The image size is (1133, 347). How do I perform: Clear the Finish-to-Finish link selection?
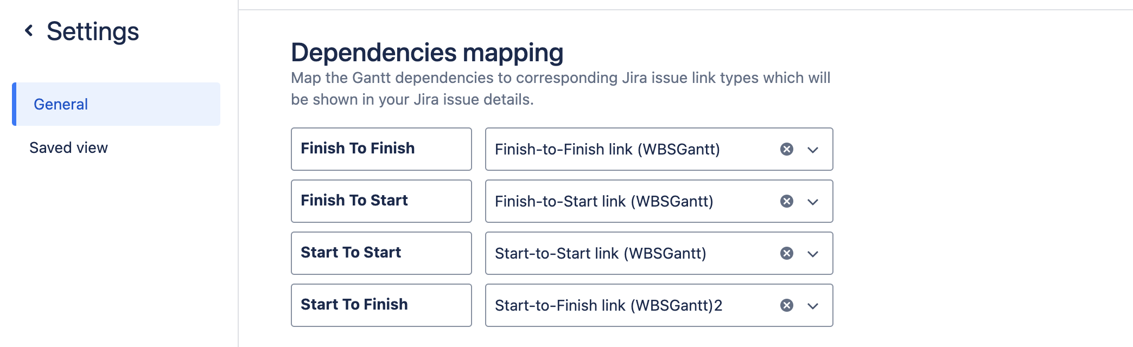(786, 149)
